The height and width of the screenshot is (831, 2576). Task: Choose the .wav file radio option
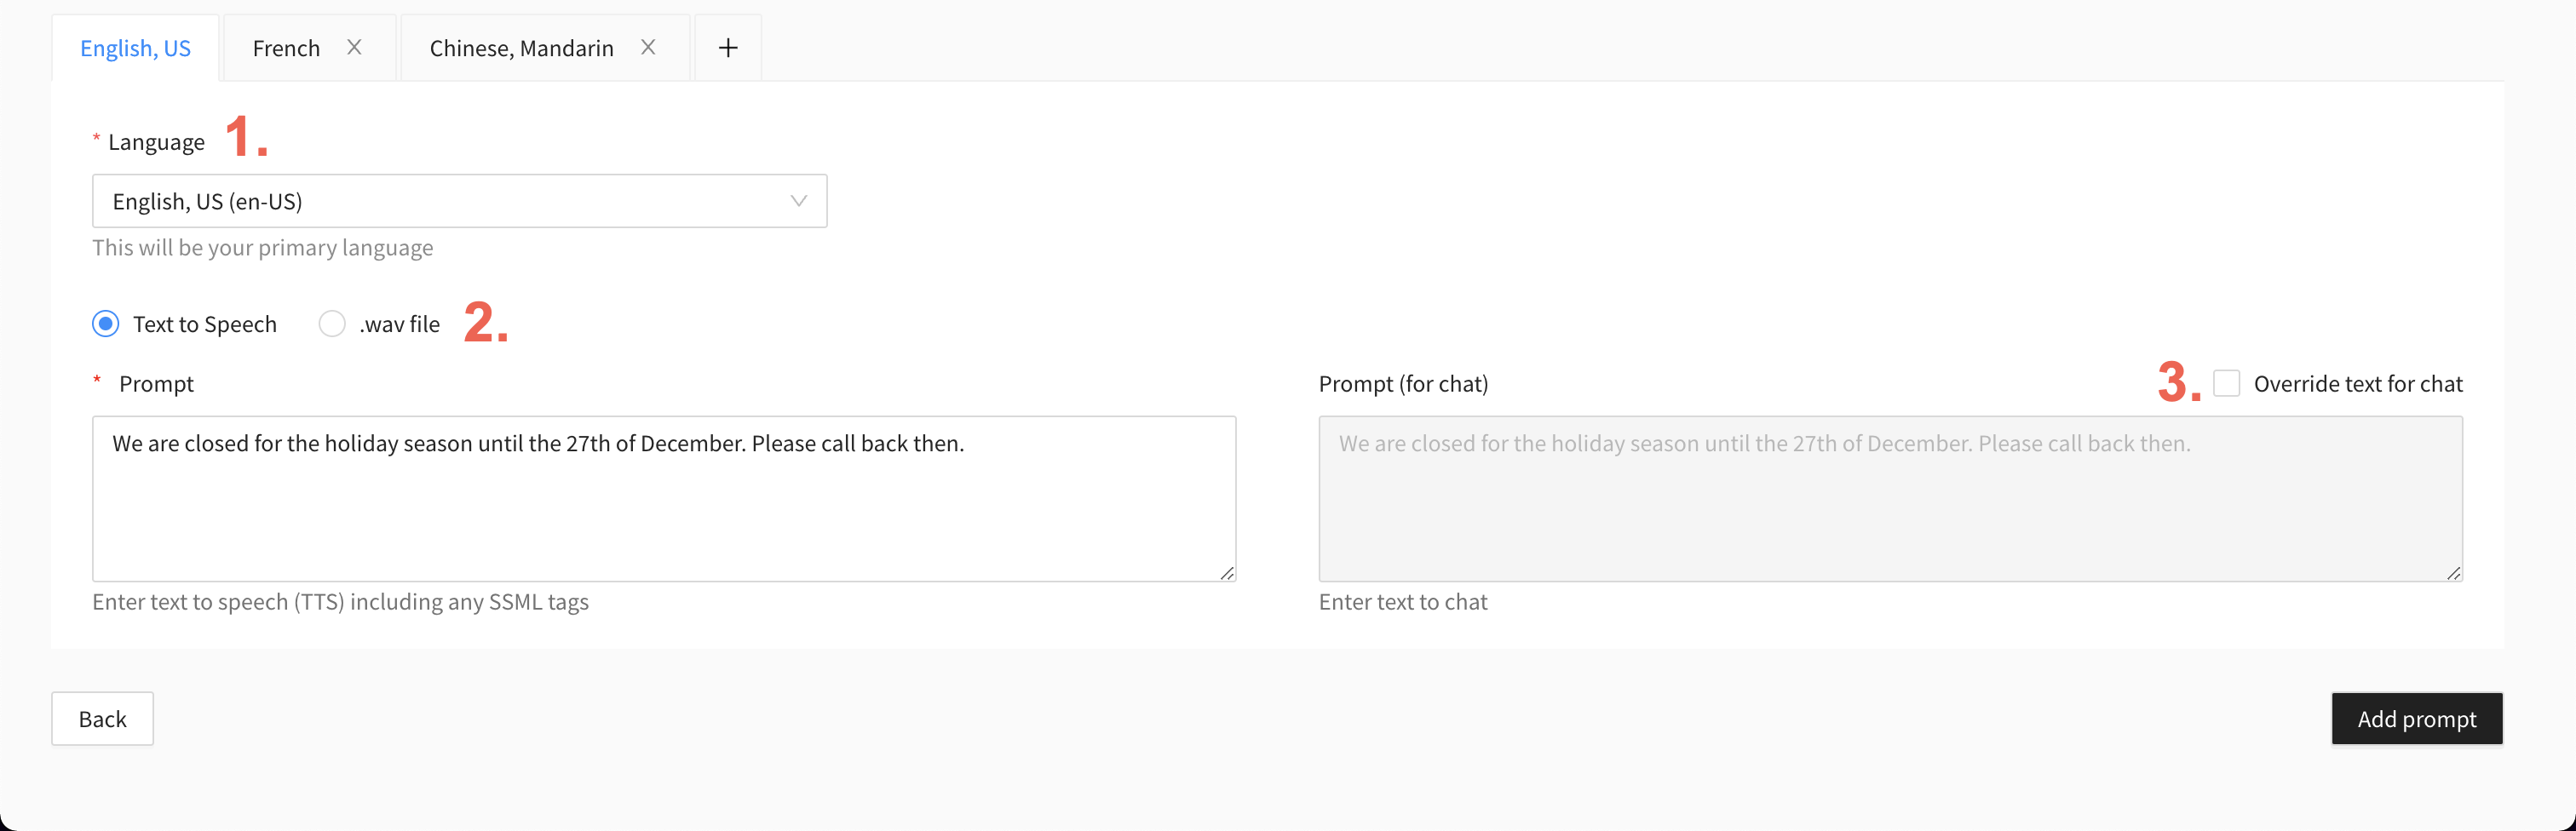332,324
